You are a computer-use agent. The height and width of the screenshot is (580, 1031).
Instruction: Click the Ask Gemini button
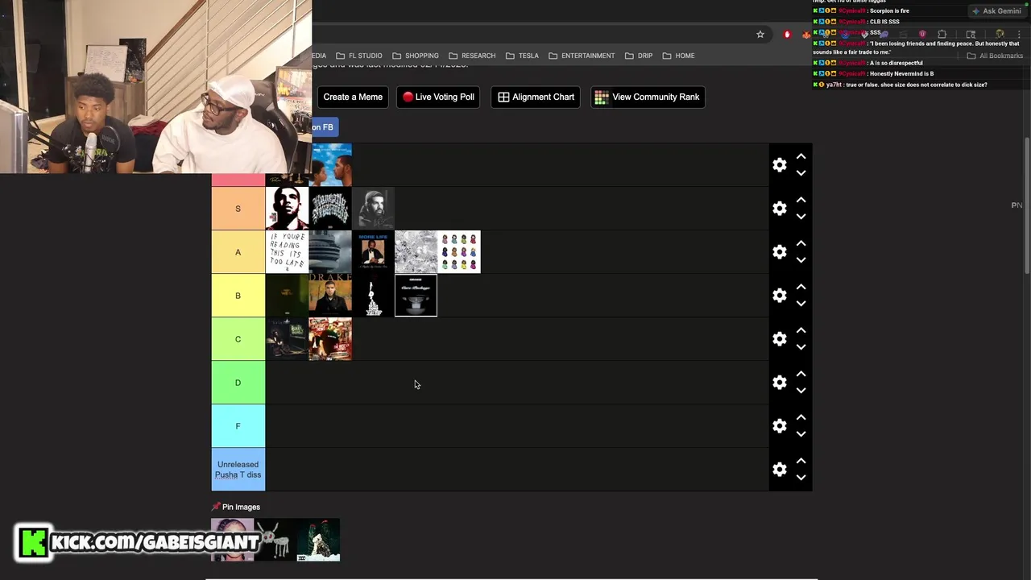[x=997, y=11]
